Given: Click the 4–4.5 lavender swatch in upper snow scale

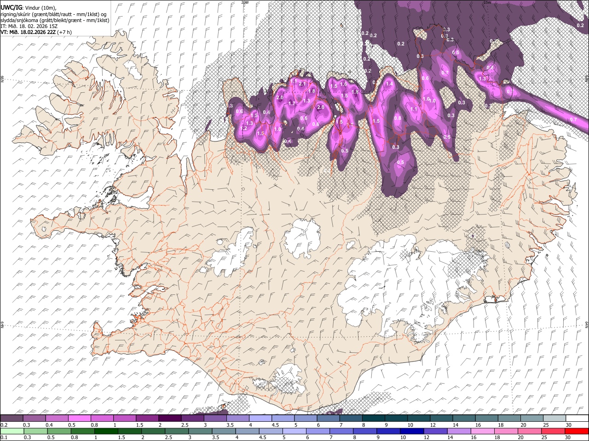Looking at the screenshot, I should click(260, 418).
